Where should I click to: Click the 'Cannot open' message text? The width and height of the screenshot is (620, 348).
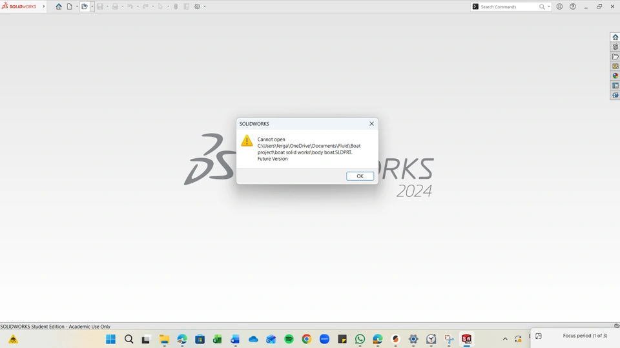[271, 139]
